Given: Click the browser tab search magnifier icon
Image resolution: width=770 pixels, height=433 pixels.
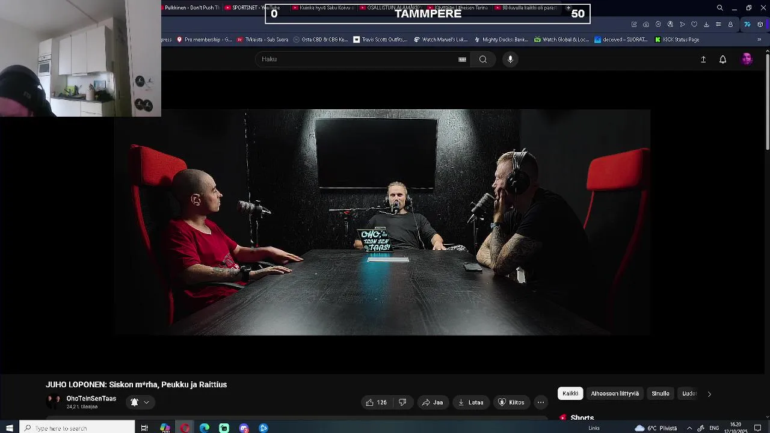Looking at the screenshot, I should tap(719, 8).
